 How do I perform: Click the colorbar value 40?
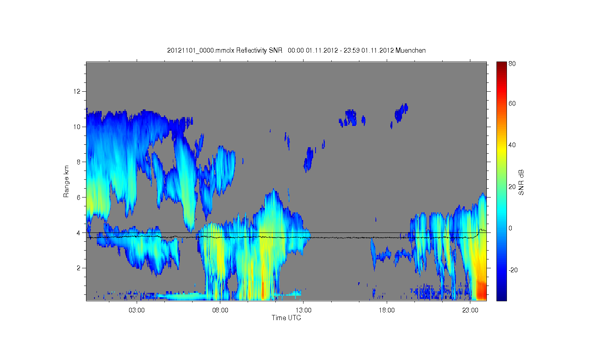point(512,145)
